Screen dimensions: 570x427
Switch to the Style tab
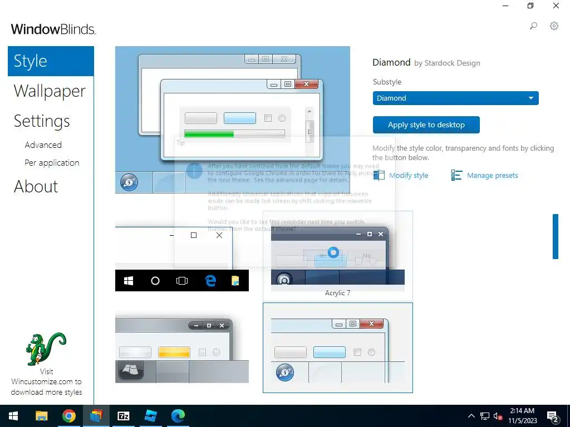point(51,61)
